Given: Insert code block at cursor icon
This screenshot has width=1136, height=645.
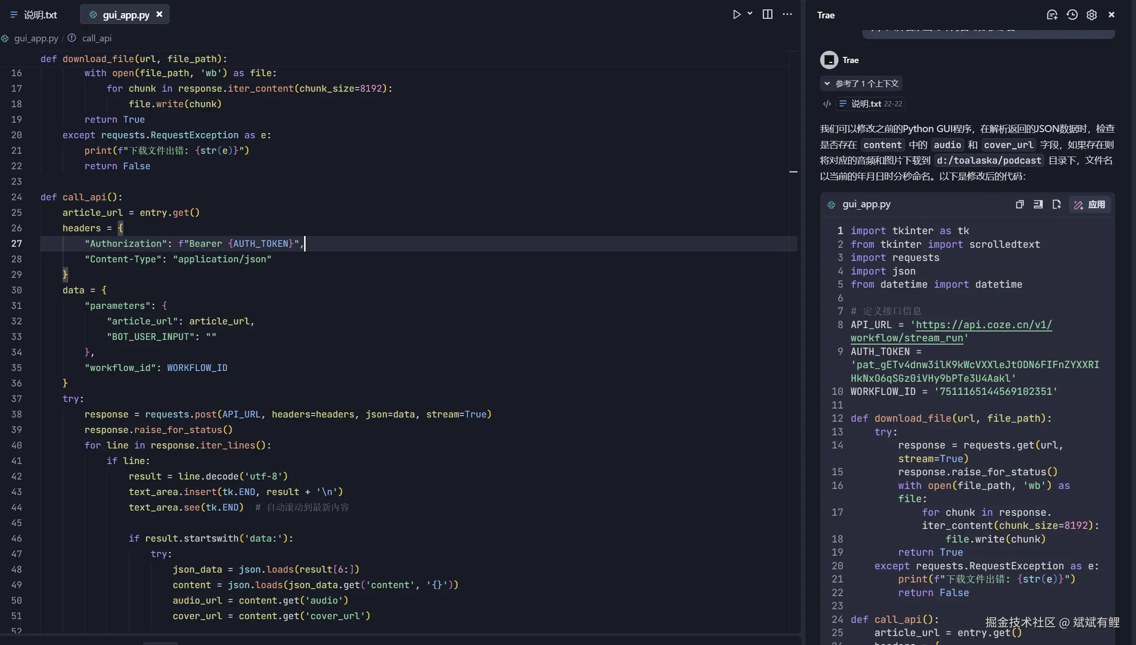Looking at the screenshot, I should 1038,205.
